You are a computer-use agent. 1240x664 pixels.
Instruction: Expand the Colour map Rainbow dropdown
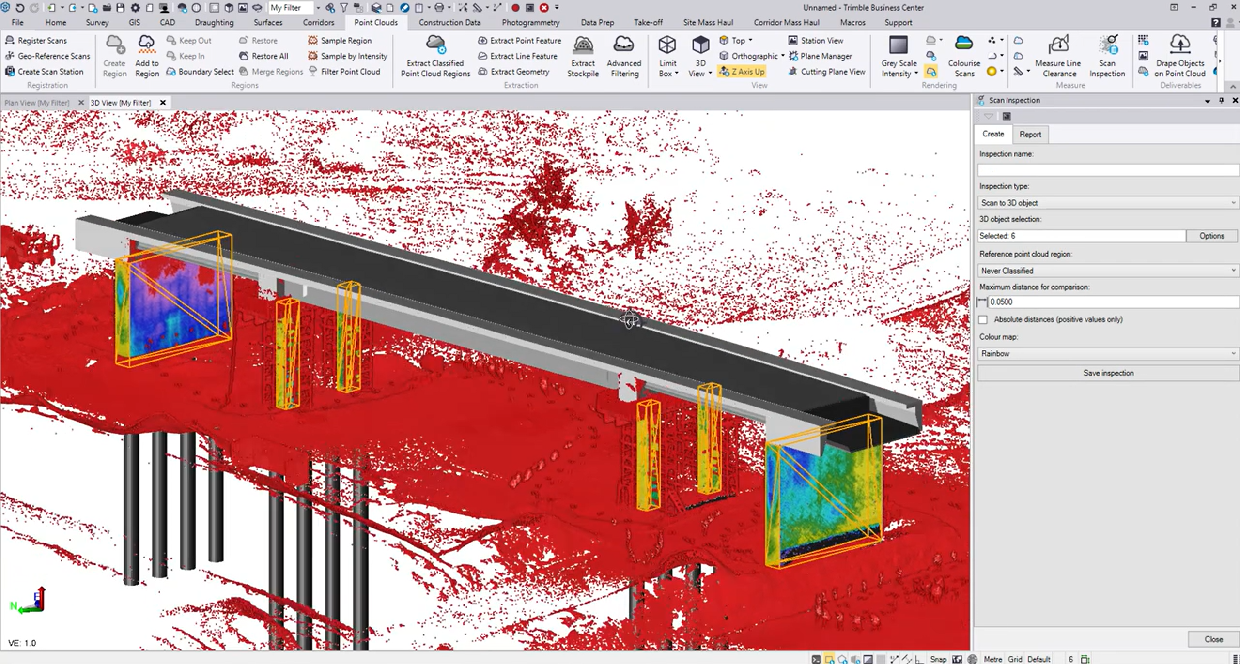pyautogui.click(x=1108, y=354)
